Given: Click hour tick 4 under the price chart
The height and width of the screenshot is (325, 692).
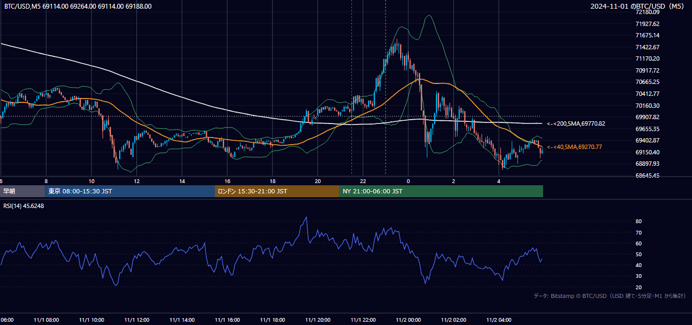Looking at the screenshot, I should point(499,181).
